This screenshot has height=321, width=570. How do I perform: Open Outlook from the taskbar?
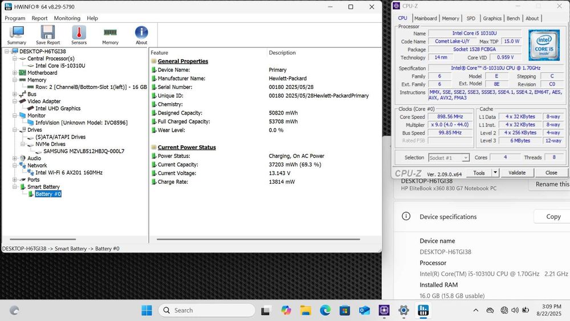(x=364, y=311)
